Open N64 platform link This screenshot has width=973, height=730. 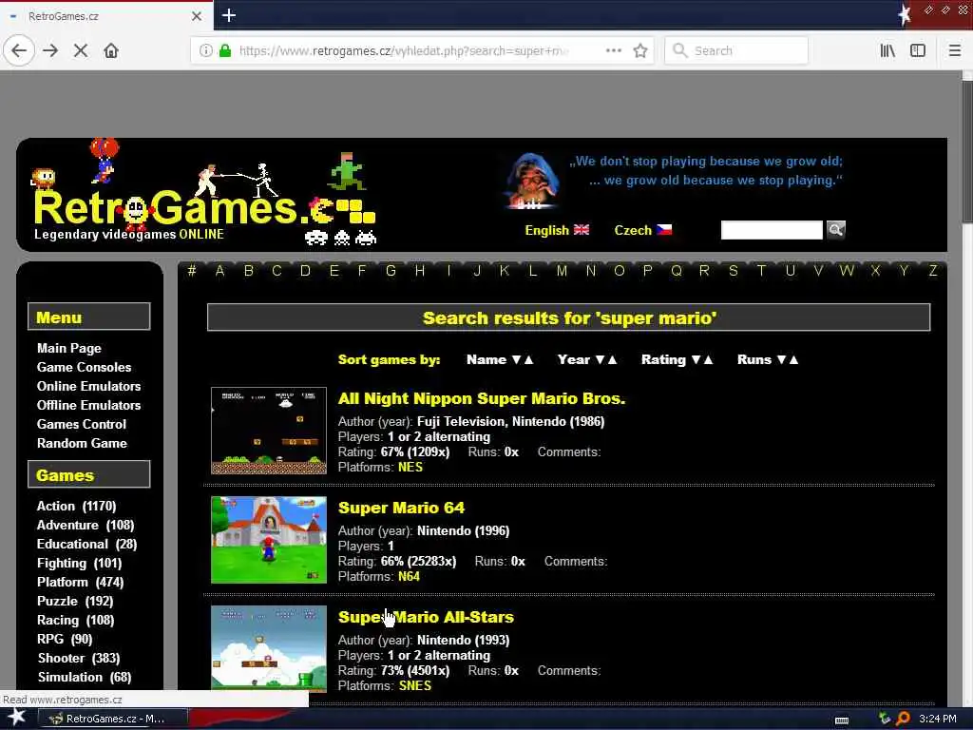coord(409,577)
